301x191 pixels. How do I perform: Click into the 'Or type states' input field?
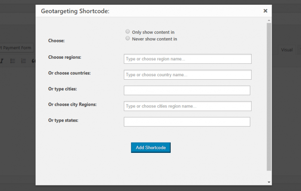tap(187, 122)
